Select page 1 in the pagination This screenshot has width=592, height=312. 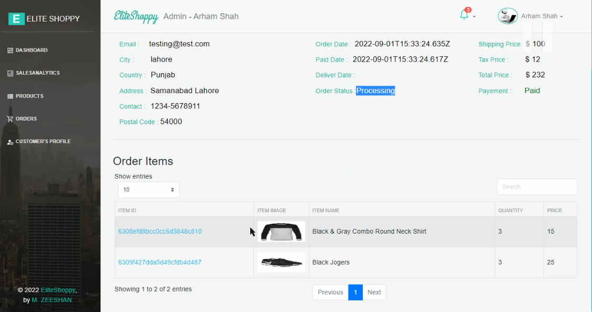pyautogui.click(x=355, y=293)
